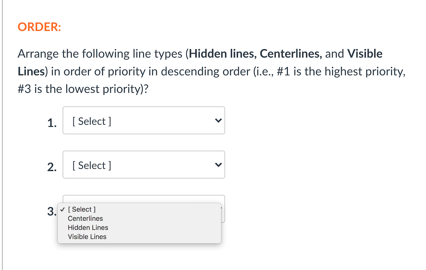The height and width of the screenshot is (270, 426).
Task: Click the bold Visible Lines text in the question
Action: pos(365,53)
